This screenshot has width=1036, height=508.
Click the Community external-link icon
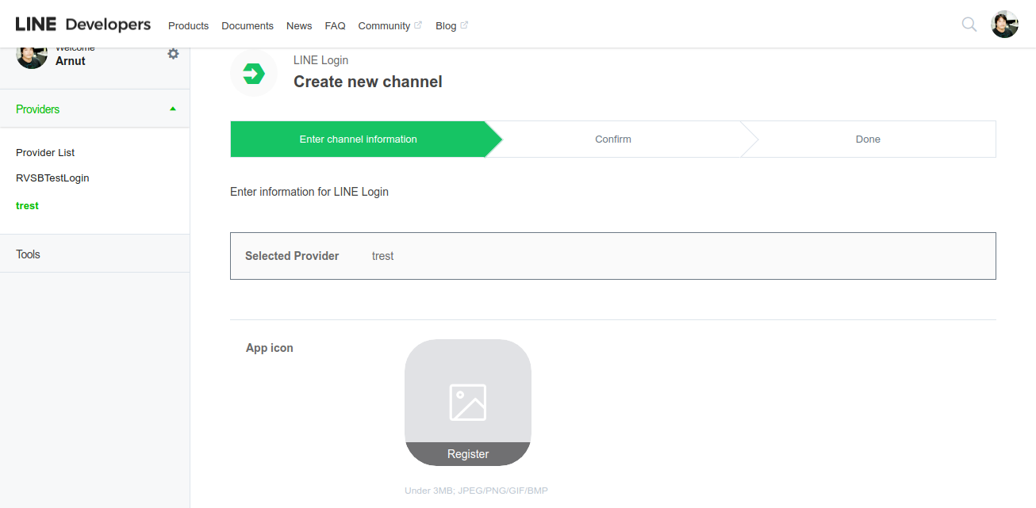coord(418,25)
